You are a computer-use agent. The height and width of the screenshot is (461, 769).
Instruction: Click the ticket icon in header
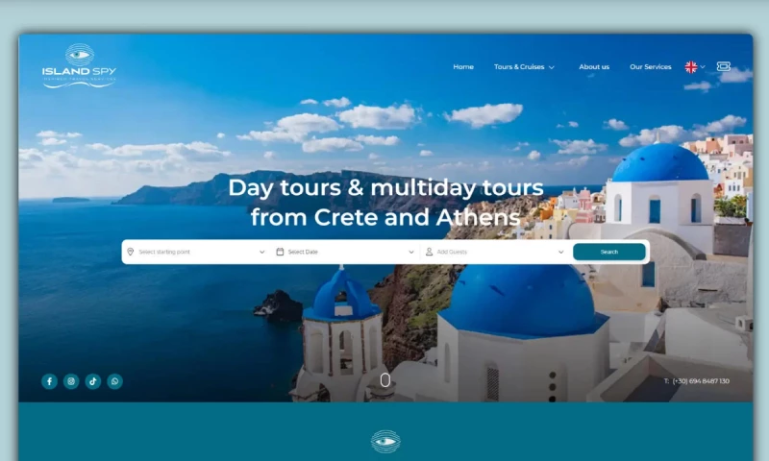pyautogui.click(x=724, y=66)
